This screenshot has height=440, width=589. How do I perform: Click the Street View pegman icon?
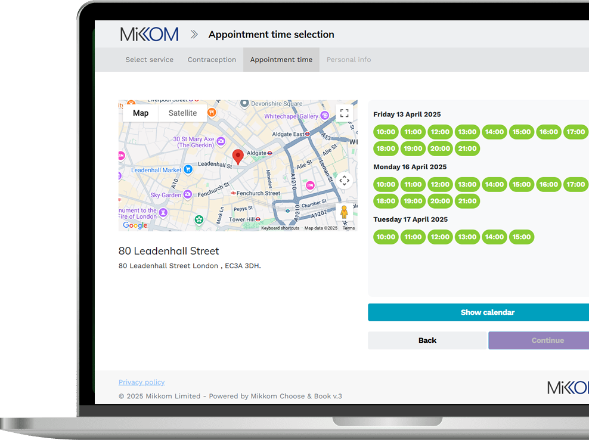coord(344,212)
